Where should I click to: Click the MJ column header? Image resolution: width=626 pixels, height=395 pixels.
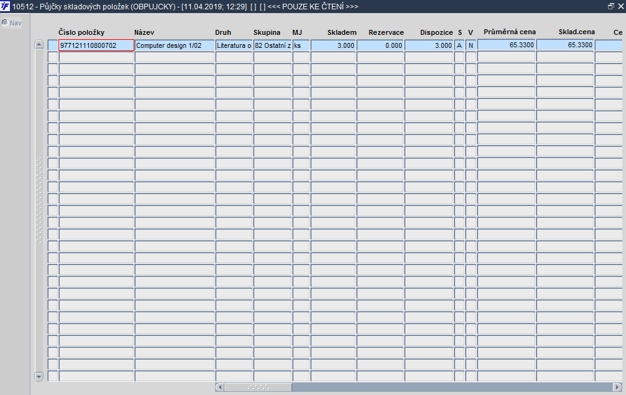[297, 32]
